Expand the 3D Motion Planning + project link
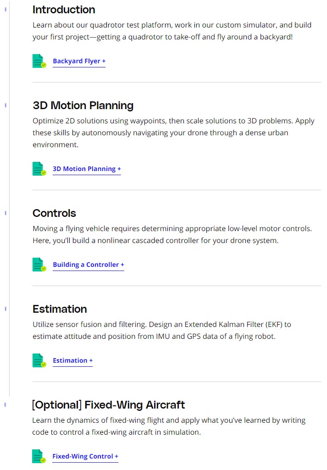The image size is (327, 470). (87, 169)
